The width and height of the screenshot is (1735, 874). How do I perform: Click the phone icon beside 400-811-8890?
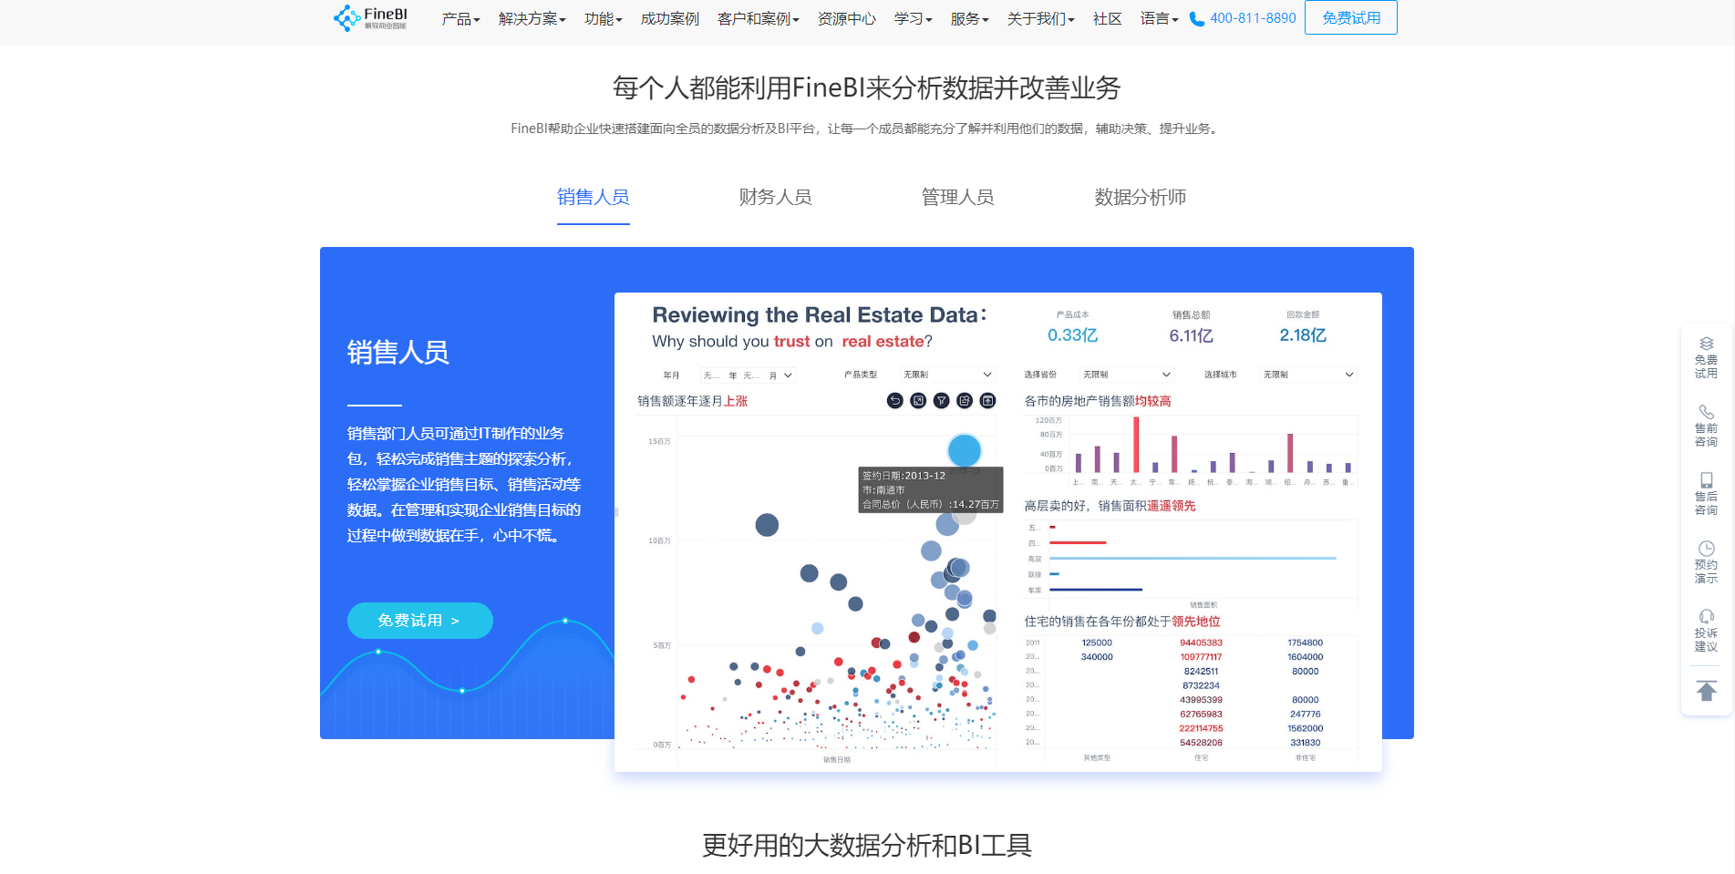[1197, 19]
